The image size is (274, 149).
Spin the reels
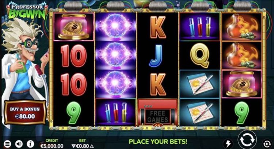point(247,140)
